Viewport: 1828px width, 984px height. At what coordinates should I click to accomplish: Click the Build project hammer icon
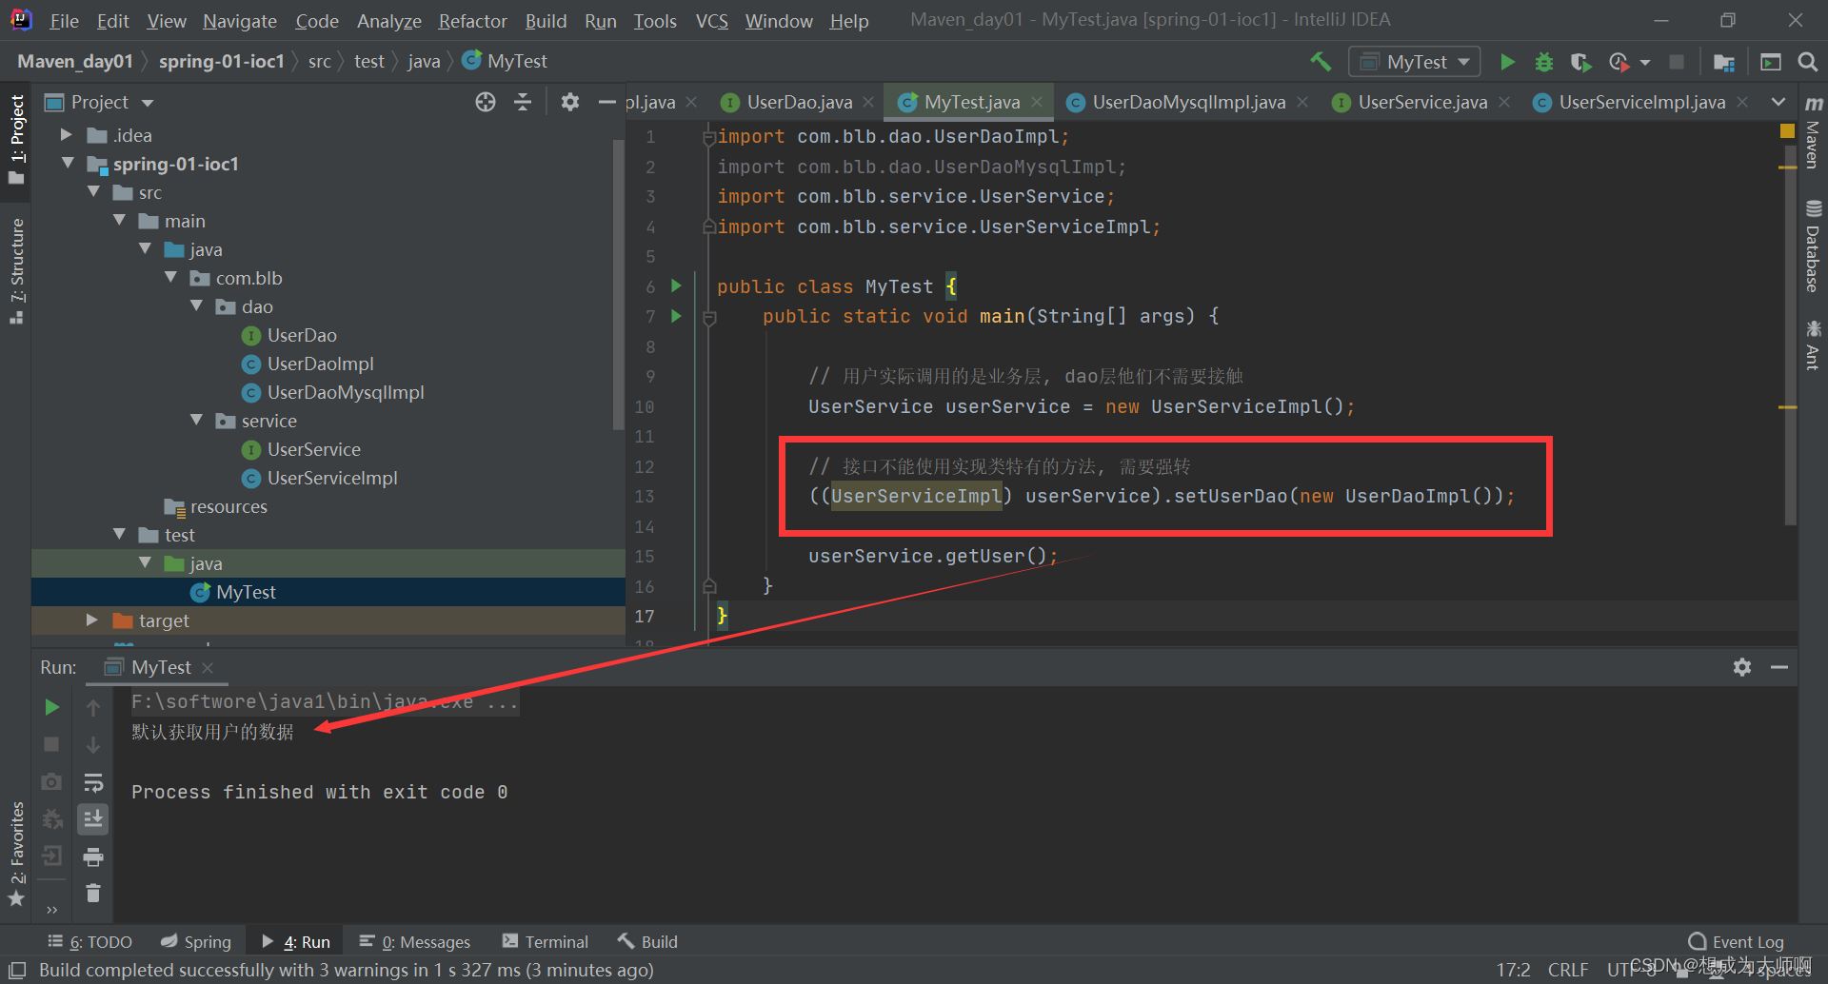(x=1321, y=62)
